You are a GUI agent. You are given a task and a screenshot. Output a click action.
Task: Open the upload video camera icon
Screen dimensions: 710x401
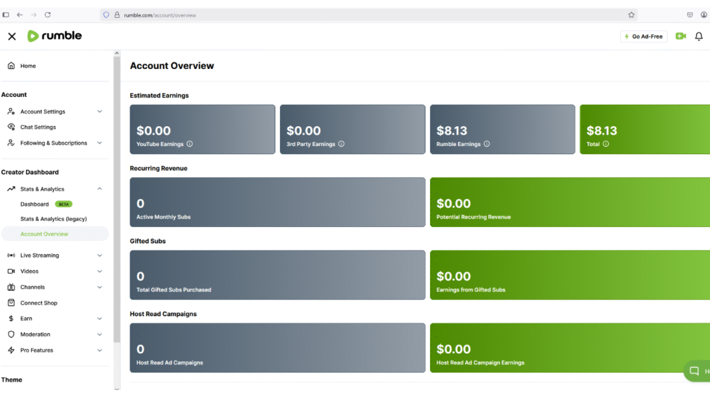(681, 36)
